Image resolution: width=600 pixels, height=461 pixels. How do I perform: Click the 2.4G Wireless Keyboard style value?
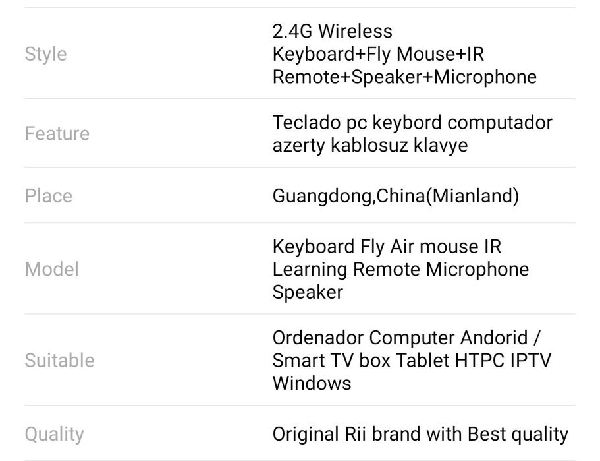404,54
